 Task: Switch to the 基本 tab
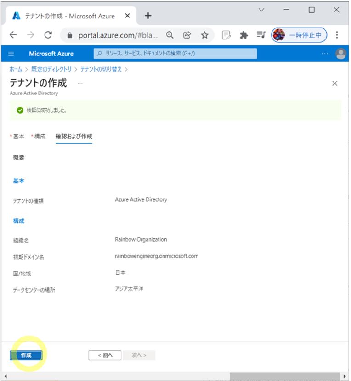17,137
